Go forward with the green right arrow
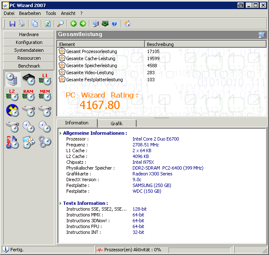 [x=83, y=24]
